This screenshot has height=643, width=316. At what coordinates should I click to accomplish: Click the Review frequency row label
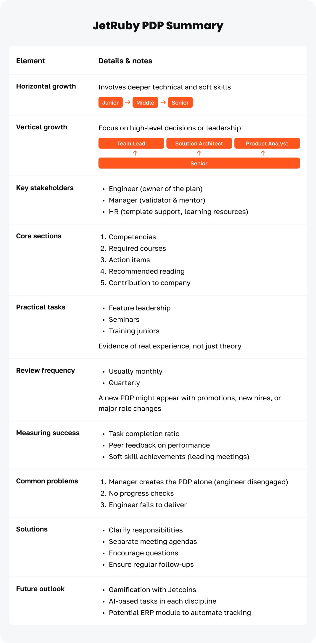coord(45,370)
